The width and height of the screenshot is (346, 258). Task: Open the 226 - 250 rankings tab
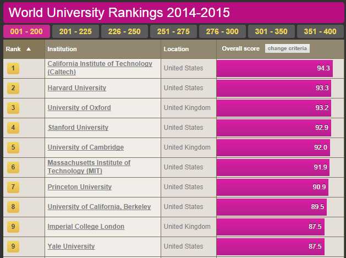point(124,31)
